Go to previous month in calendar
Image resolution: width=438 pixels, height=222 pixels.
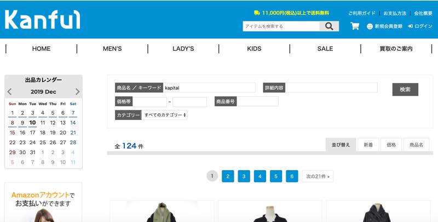[9, 91]
